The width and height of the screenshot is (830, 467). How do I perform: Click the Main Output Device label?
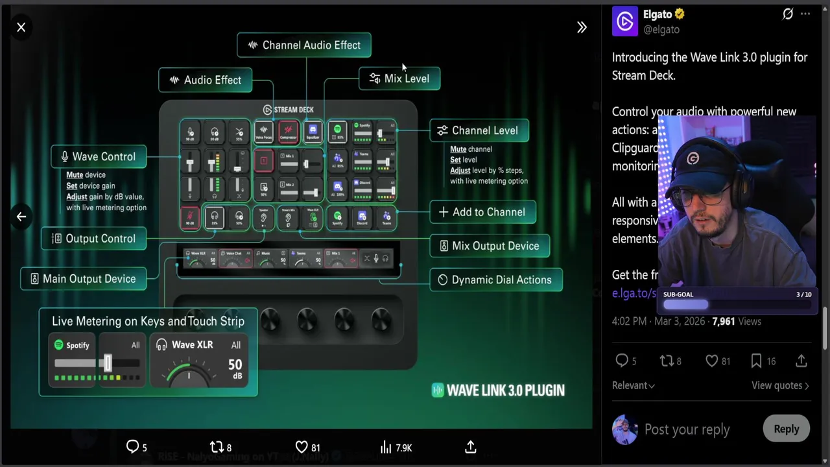click(83, 279)
